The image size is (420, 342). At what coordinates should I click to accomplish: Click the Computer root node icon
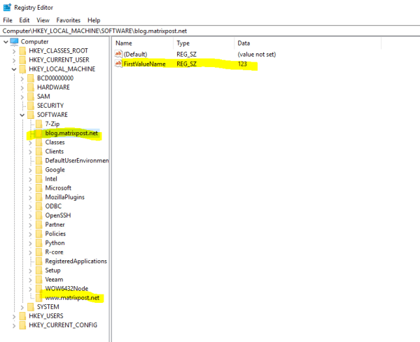(14, 41)
